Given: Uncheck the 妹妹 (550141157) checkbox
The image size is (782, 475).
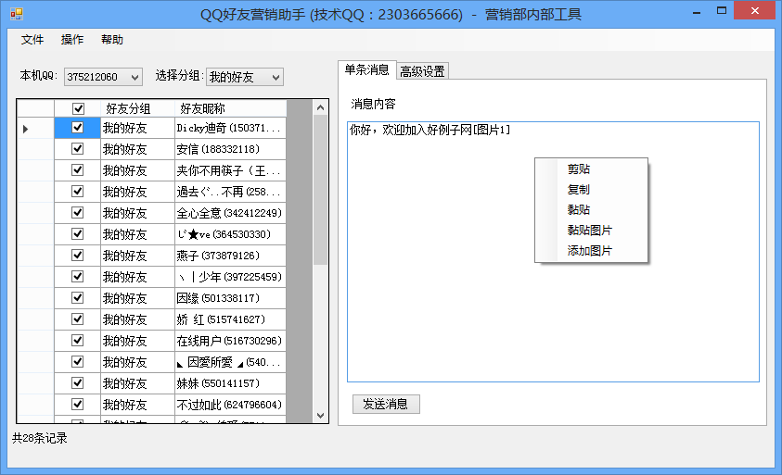Looking at the screenshot, I should [77, 383].
